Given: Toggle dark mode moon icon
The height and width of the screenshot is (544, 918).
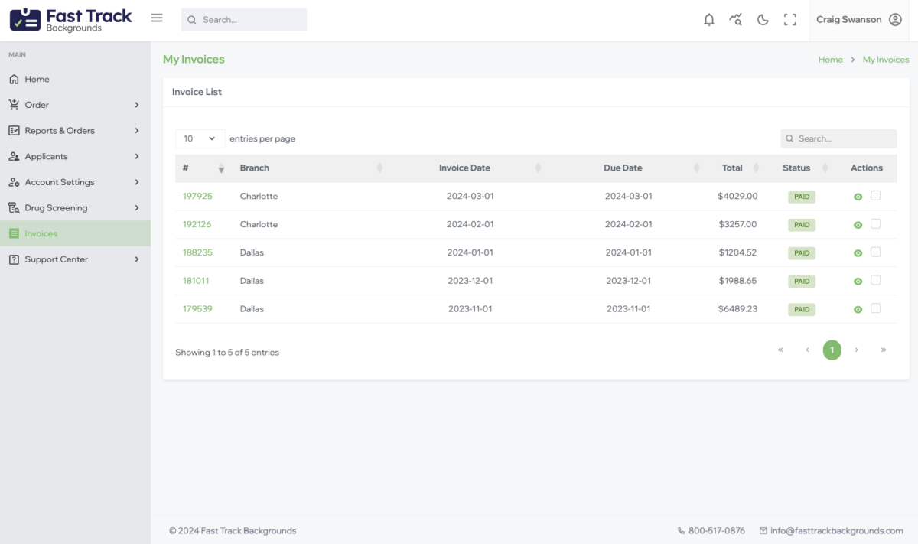Looking at the screenshot, I should coord(763,20).
